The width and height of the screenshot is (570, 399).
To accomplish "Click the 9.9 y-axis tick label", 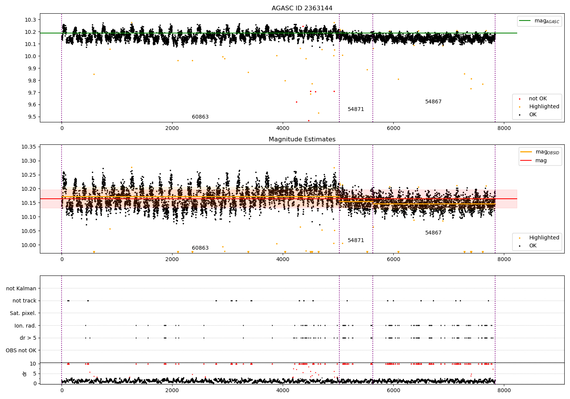I will tap(32, 68).
